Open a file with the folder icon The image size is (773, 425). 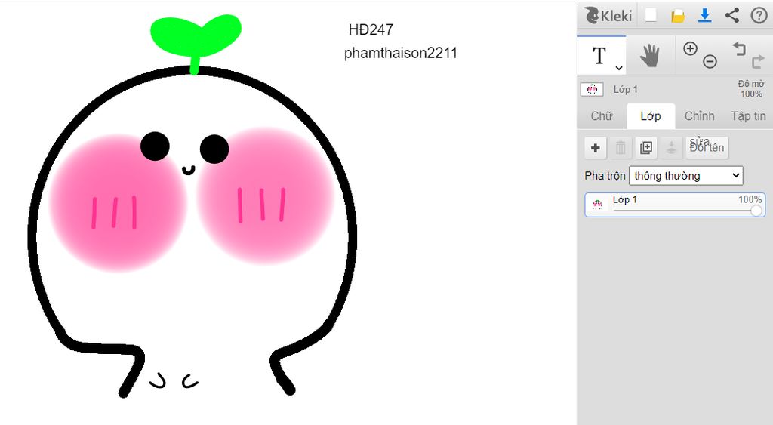tap(678, 15)
